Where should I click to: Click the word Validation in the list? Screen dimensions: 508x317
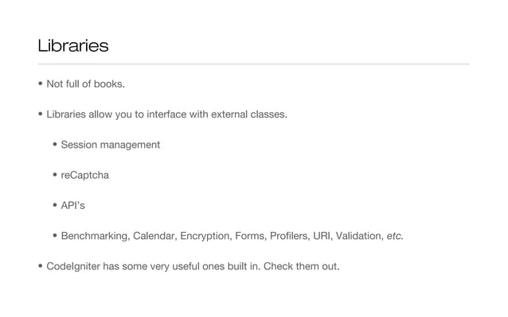(359, 236)
